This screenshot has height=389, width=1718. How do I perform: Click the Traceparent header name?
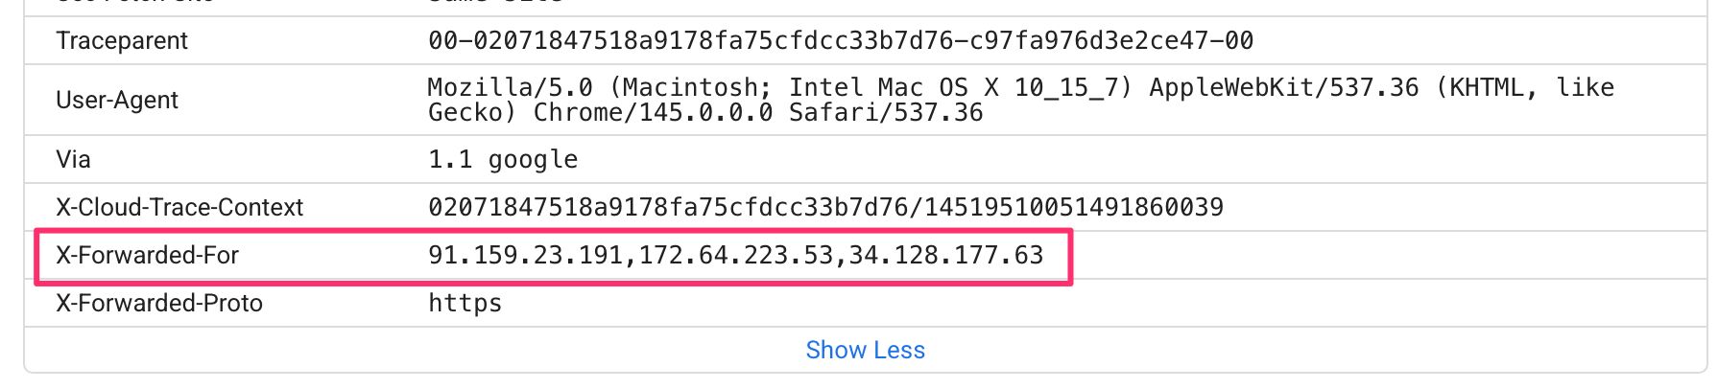(122, 40)
